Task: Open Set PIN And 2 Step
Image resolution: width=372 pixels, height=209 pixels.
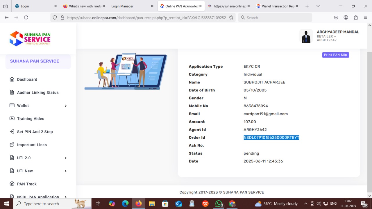Action: pyautogui.click(x=35, y=132)
